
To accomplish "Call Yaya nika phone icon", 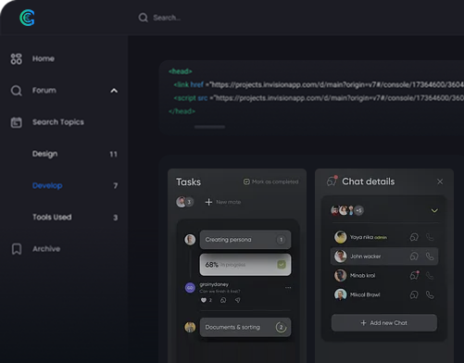I will coord(430,237).
